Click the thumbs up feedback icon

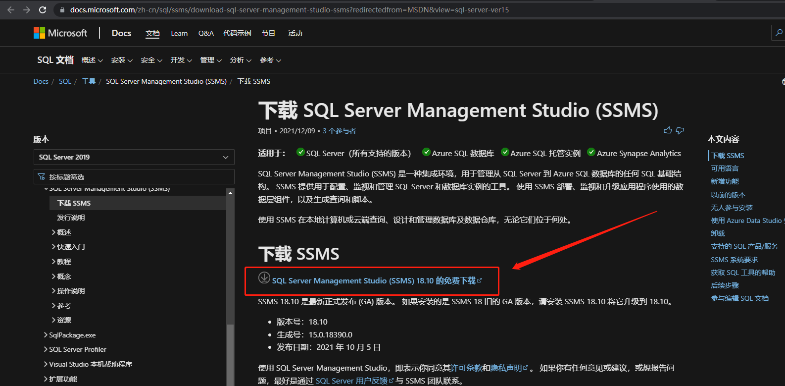(x=668, y=130)
